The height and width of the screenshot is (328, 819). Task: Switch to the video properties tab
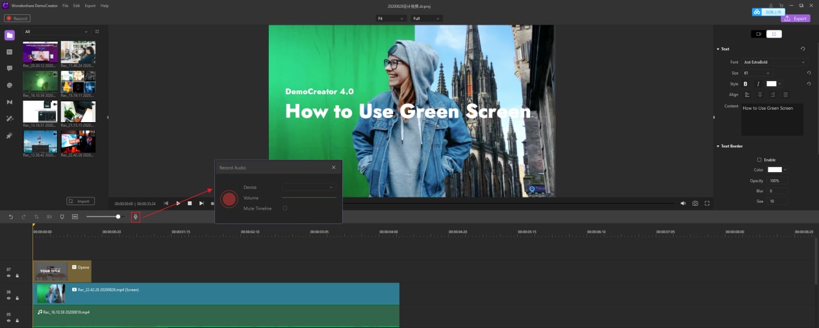758,34
